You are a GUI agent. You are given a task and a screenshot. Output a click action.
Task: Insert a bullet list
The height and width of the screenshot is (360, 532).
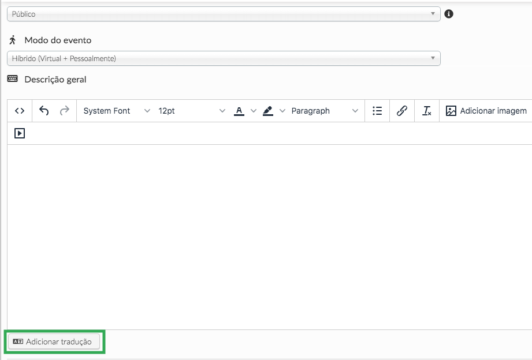tap(377, 111)
